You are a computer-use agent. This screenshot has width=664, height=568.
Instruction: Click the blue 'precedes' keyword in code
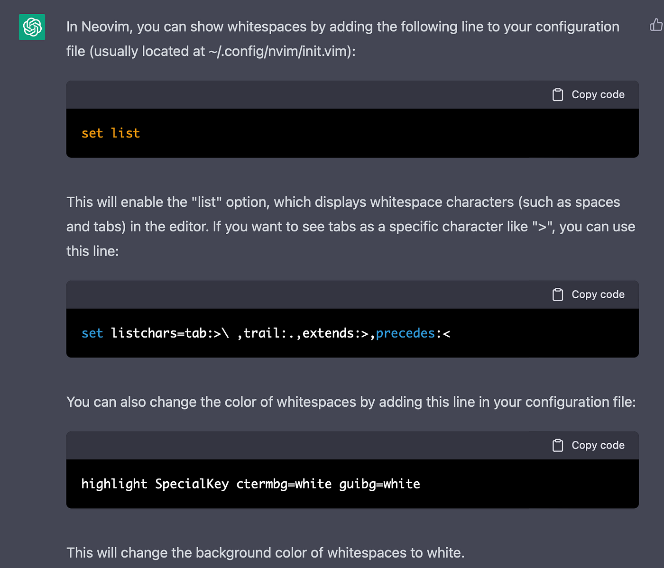[x=405, y=333]
